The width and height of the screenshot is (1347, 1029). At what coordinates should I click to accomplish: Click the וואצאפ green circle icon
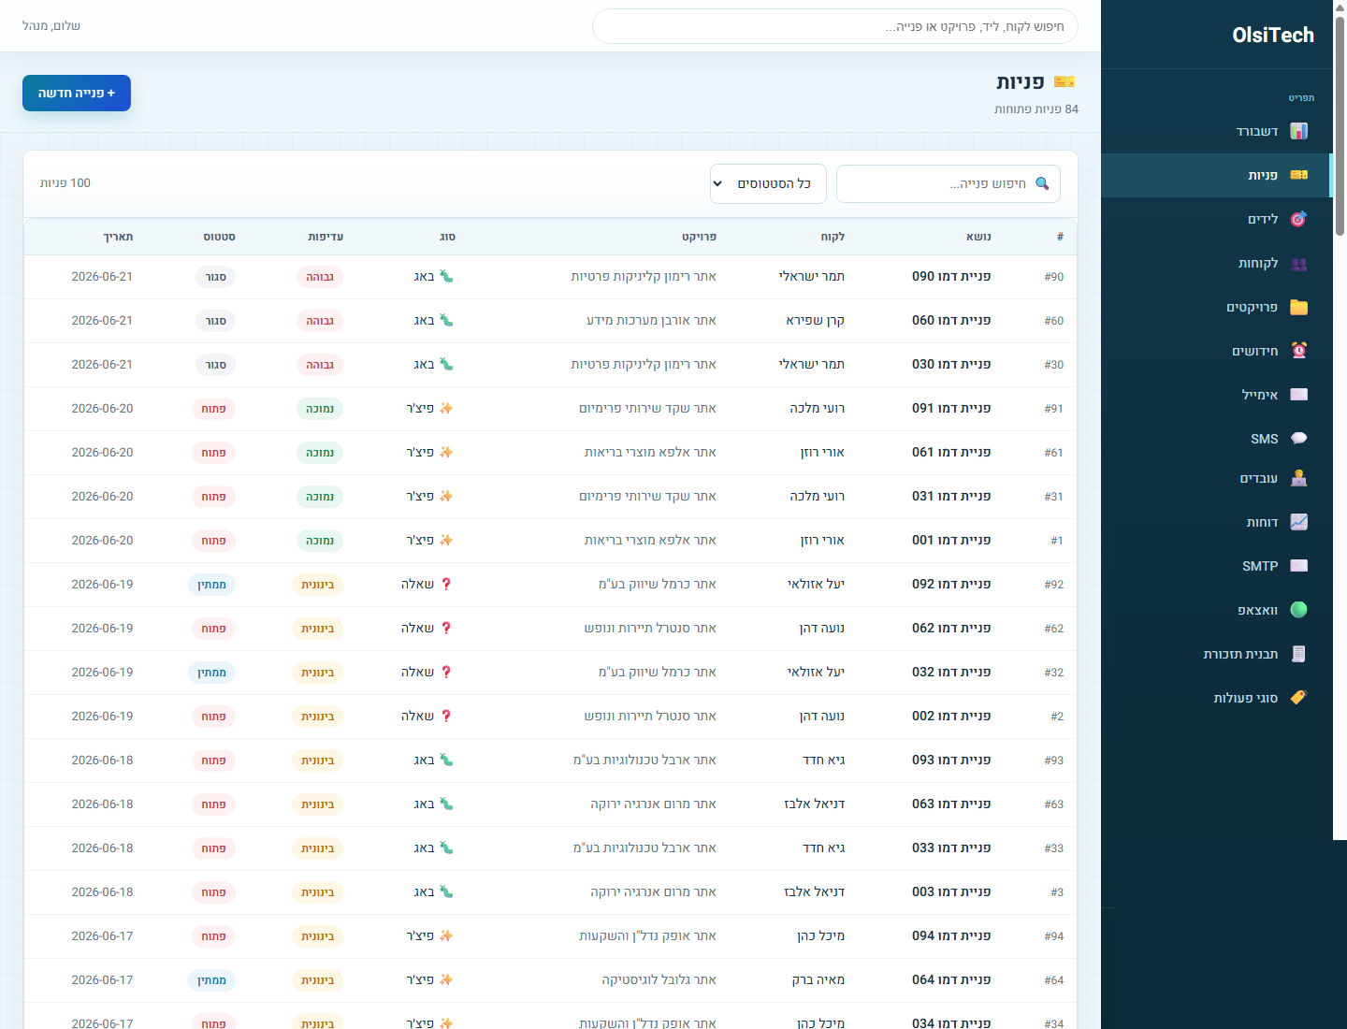point(1298,610)
